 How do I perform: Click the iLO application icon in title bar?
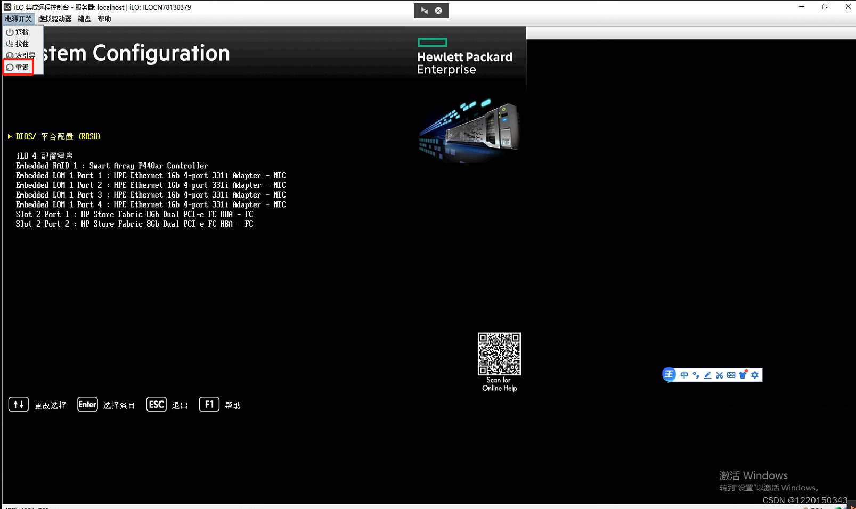(x=7, y=7)
